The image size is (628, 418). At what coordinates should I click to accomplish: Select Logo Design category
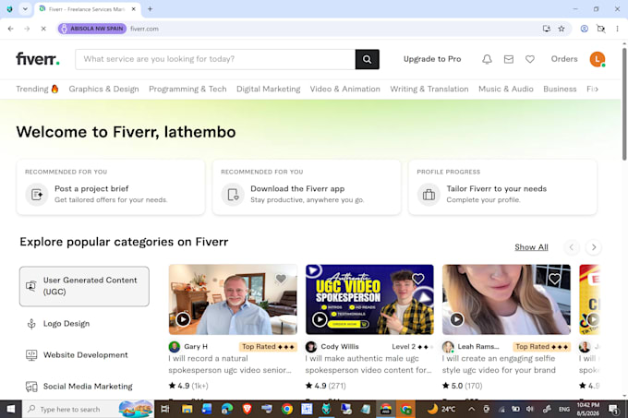coord(66,324)
